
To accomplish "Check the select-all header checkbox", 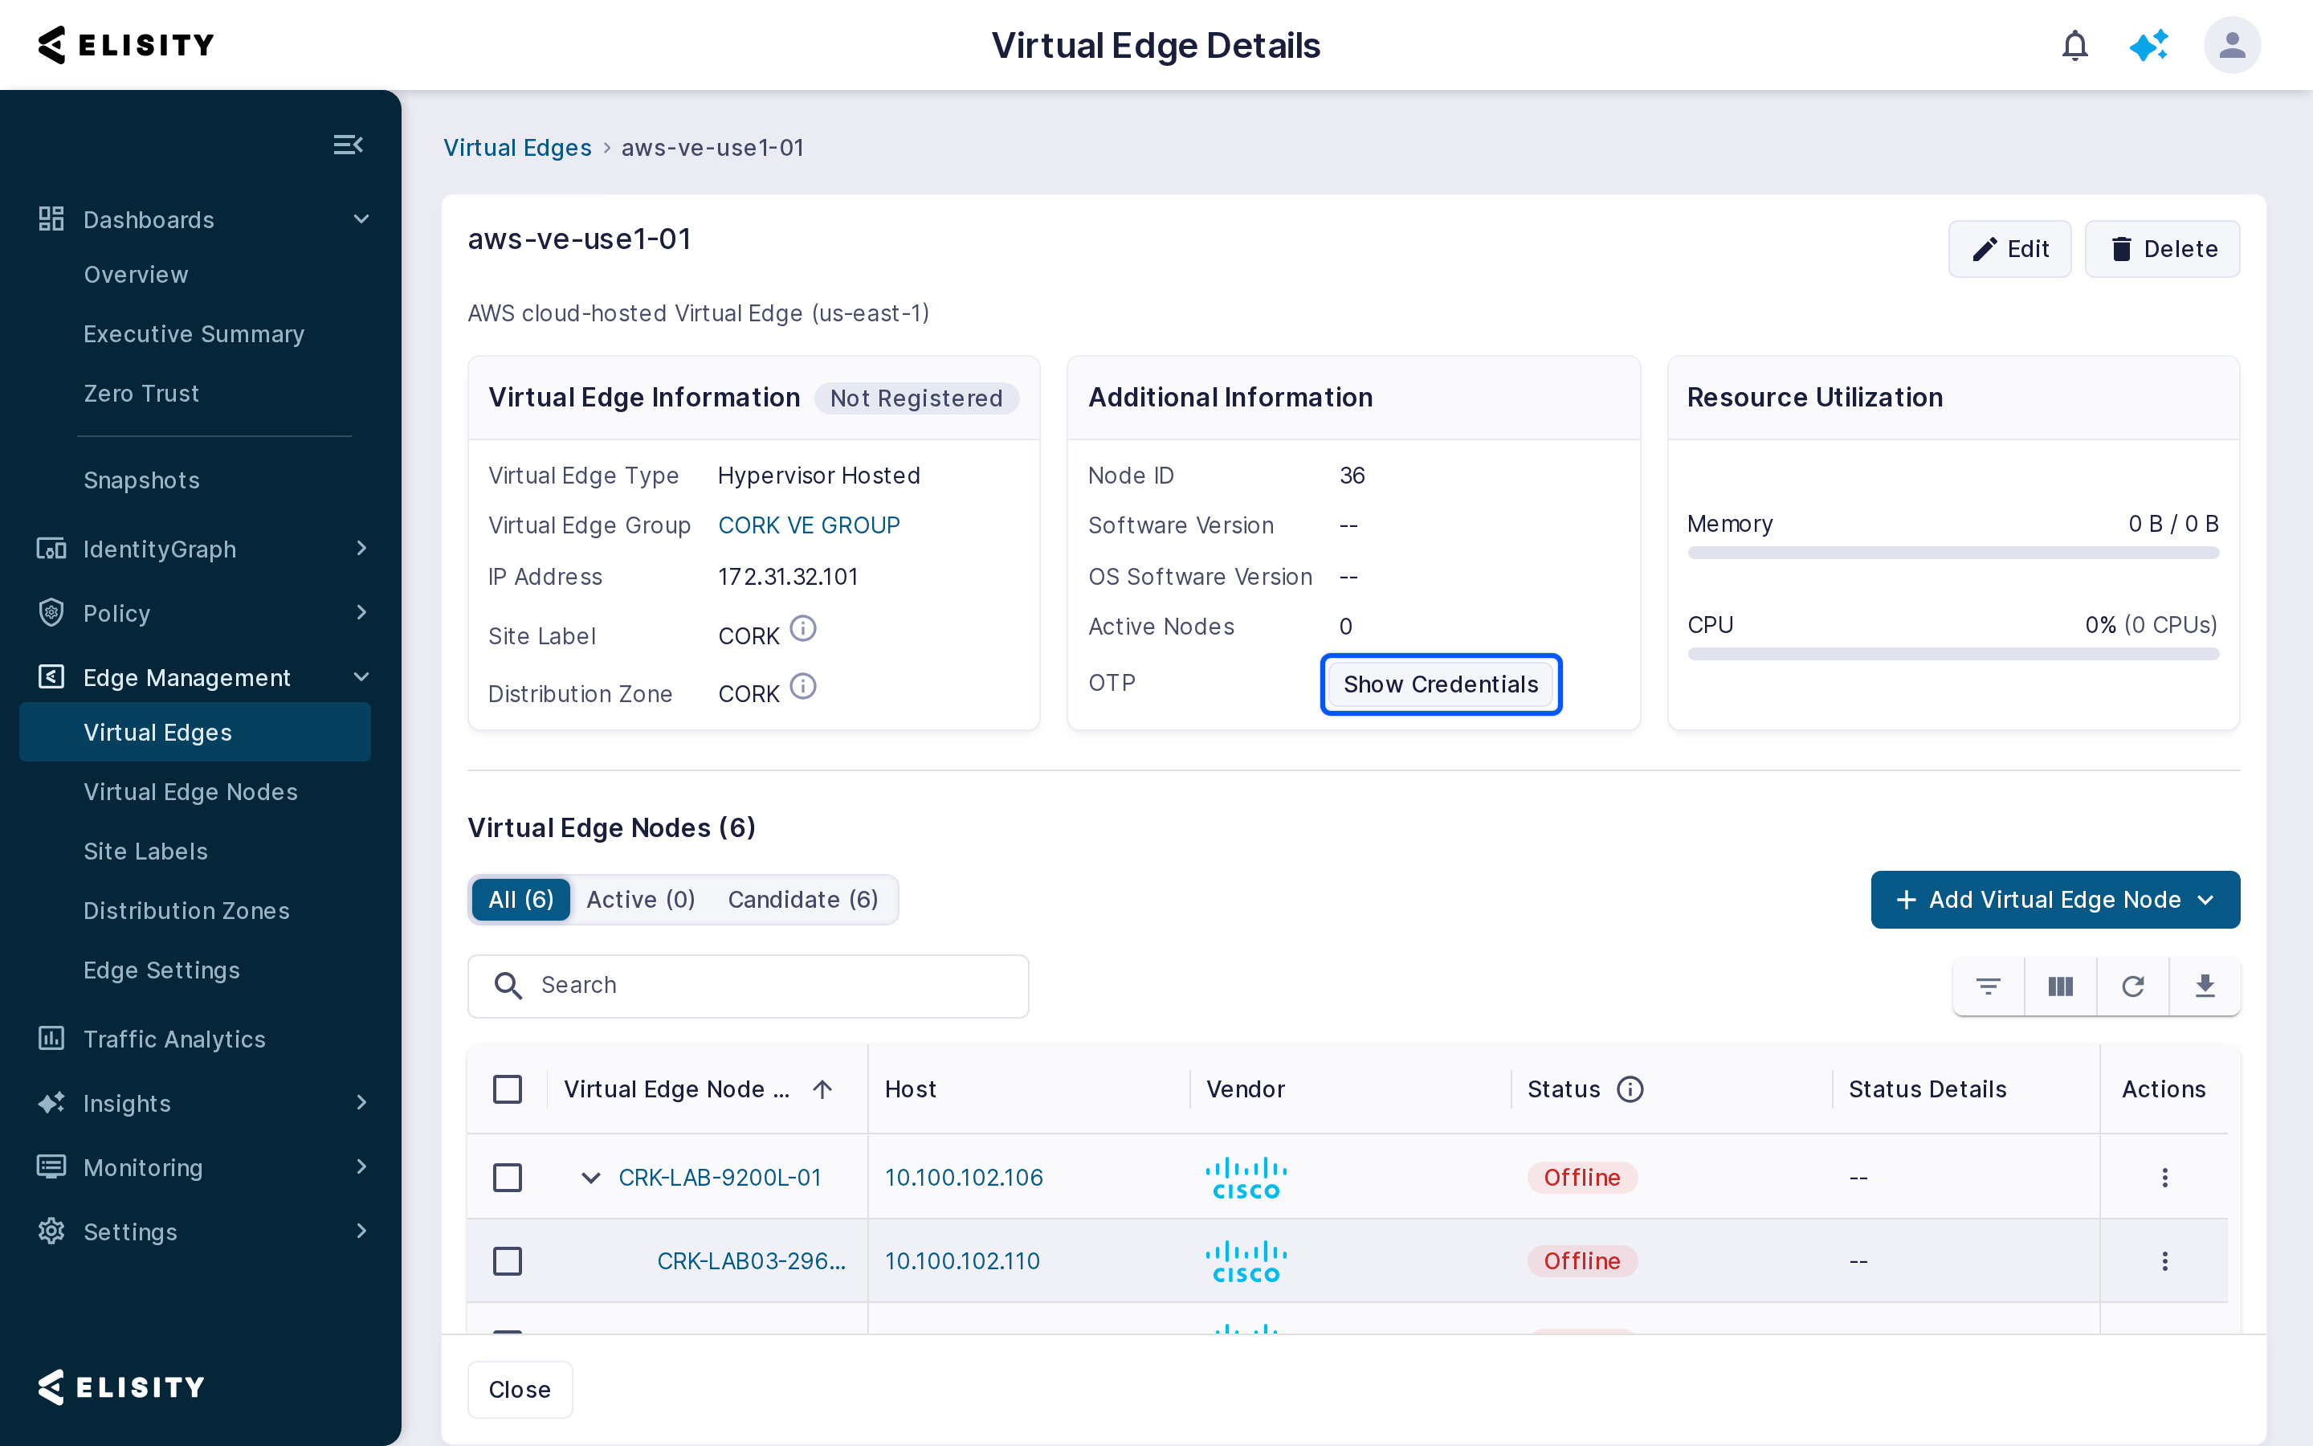I will [x=508, y=1089].
